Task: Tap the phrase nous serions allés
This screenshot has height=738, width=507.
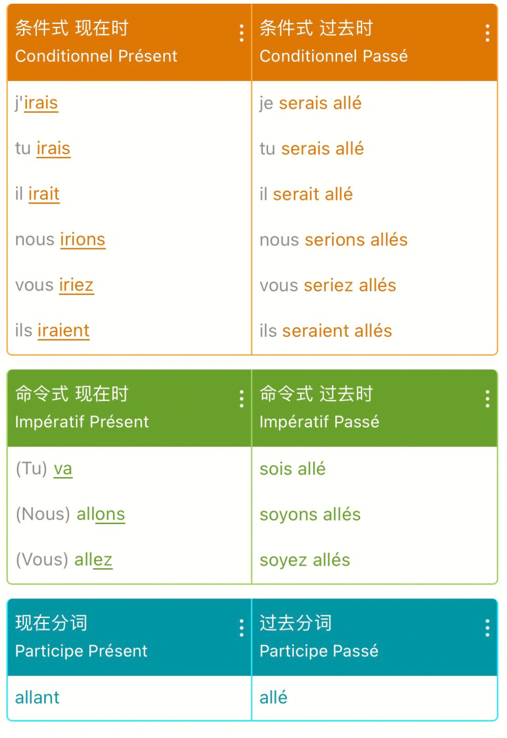Action: click(334, 240)
